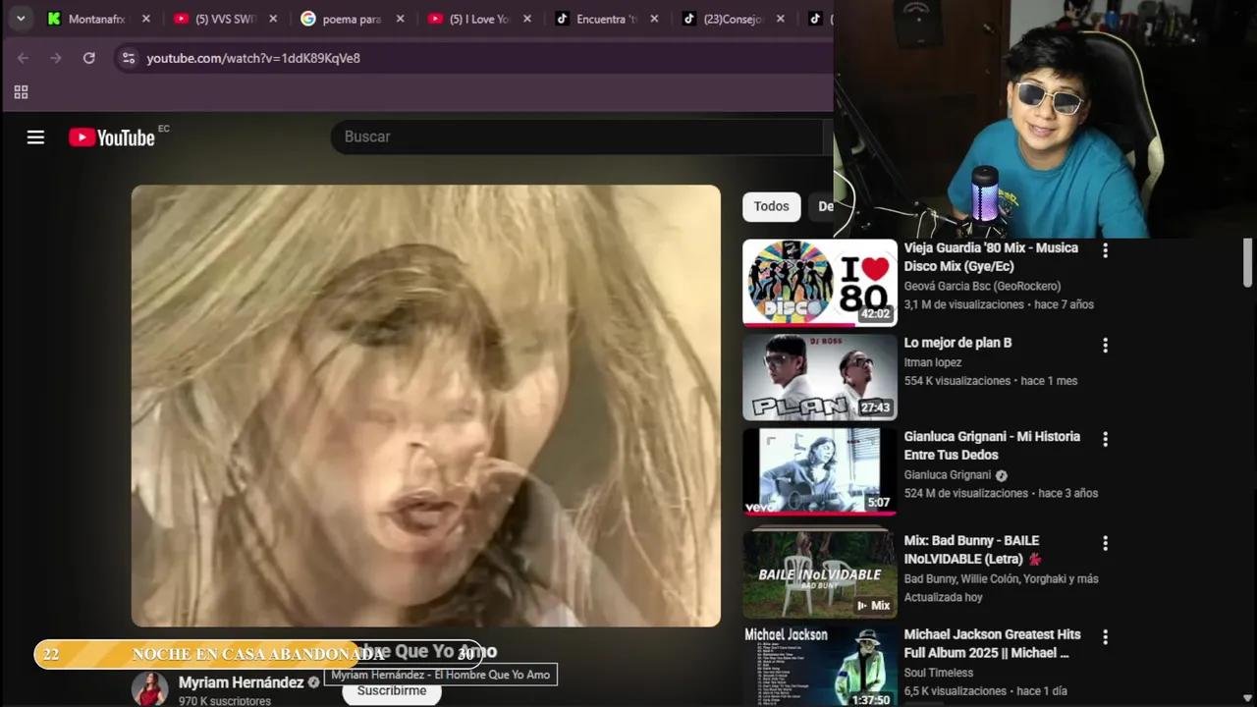Open Gianluca Grignani Mi Historia thumbnail

click(x=820, y=471)
